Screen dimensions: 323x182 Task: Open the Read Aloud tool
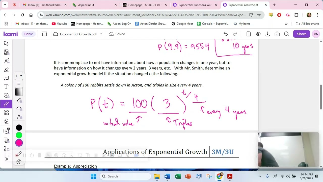click(x=6, y=61)
